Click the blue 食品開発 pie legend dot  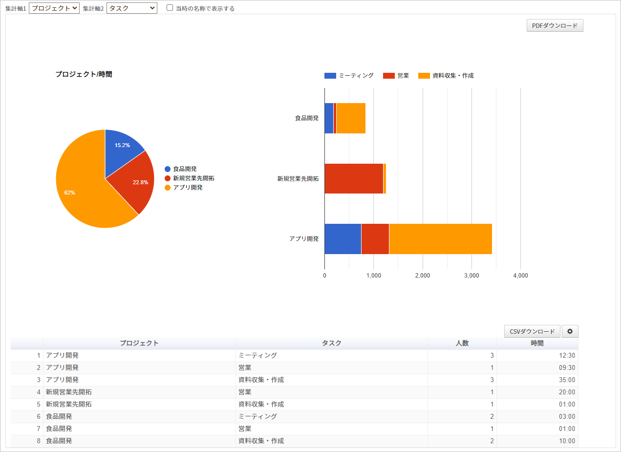tap(168, 169)
